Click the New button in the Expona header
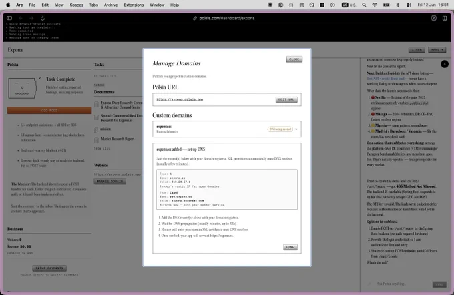This screenshot has height=295, width=454. point(417,50)
